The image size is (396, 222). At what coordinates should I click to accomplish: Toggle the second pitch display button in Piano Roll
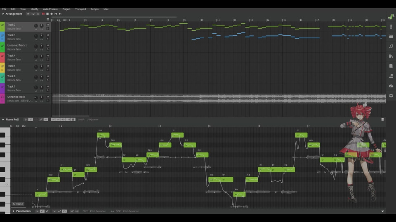tap(58, 120)
